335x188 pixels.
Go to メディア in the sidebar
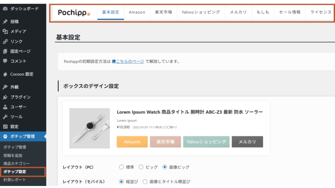pos(23,31)
